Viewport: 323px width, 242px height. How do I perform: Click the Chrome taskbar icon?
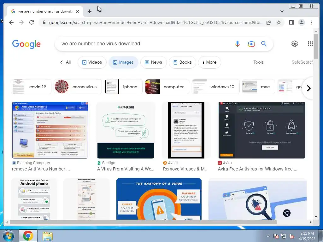(x=28, y=236)
